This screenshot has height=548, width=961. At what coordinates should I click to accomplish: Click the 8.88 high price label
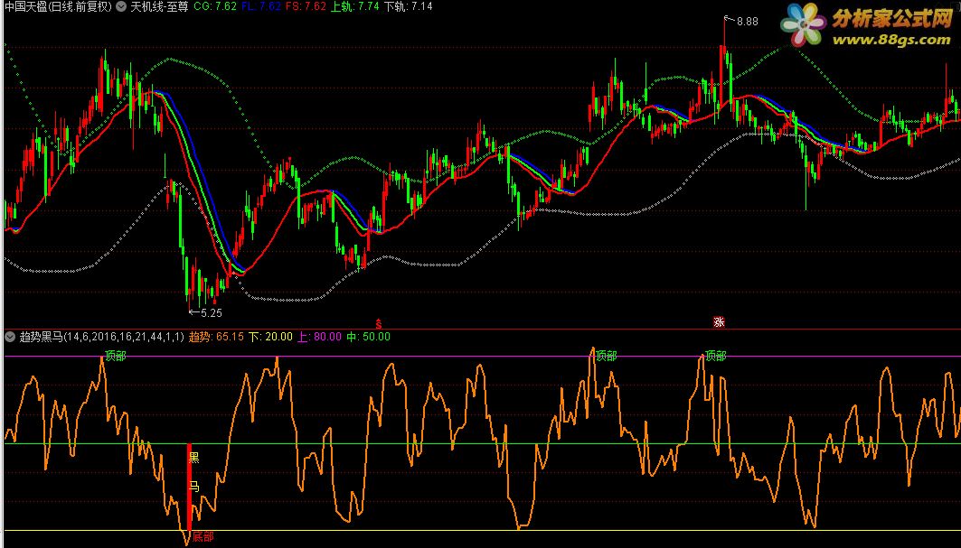click(747, 22)
